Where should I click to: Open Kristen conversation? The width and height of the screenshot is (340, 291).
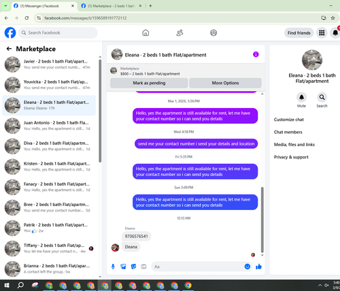(49, 167)
